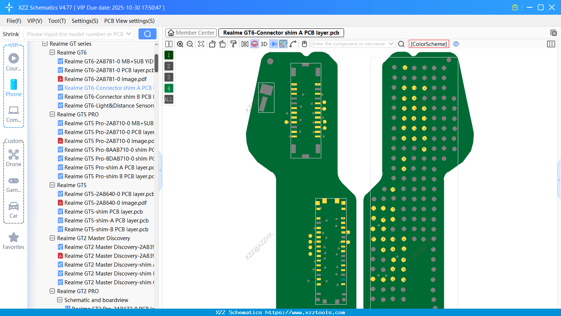Click the zoom in magnifier icon

(180, 44)
